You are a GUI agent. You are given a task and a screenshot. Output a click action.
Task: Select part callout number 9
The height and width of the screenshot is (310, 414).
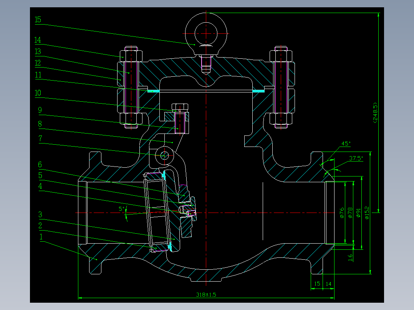[40, 110]
